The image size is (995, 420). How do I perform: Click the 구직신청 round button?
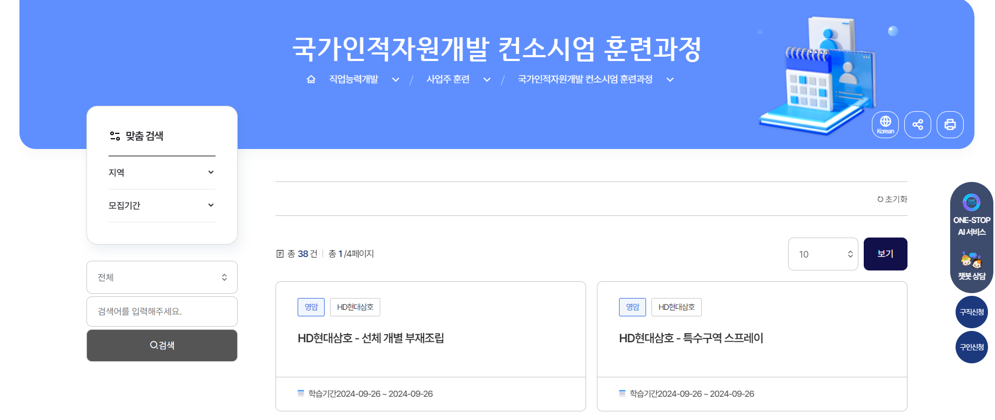click(x=972, y=312)
